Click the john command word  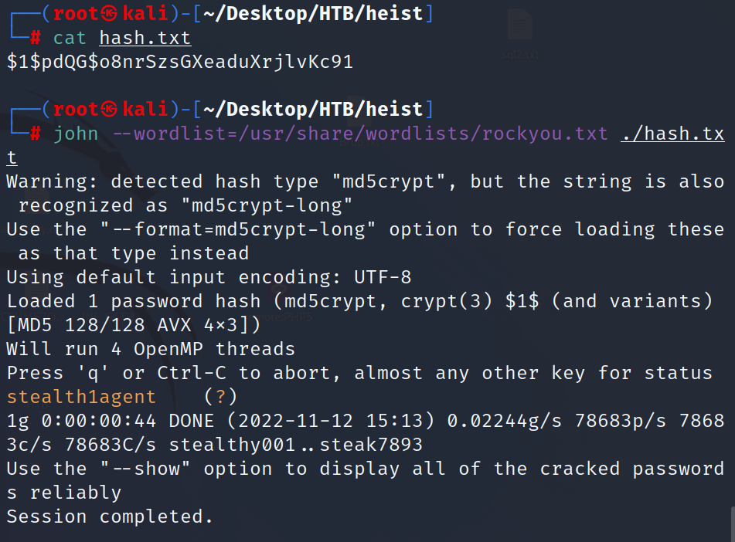(x=76, y=134)
